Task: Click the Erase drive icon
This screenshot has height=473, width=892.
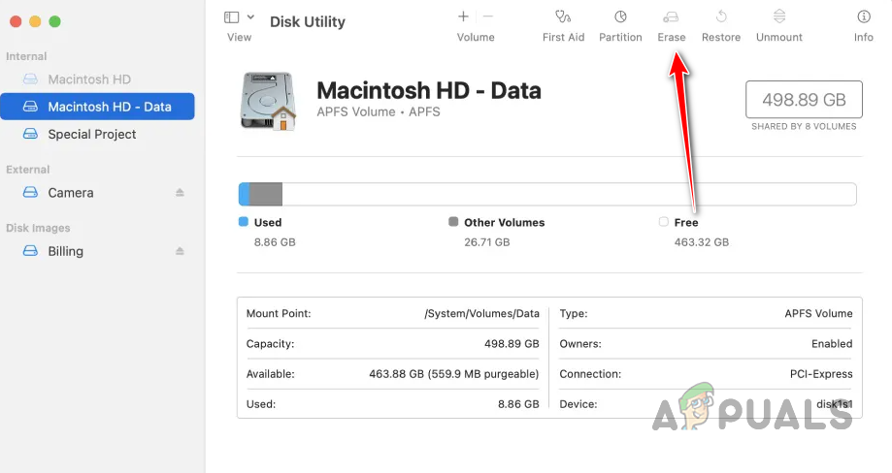Action: click(x=672, y=16)
